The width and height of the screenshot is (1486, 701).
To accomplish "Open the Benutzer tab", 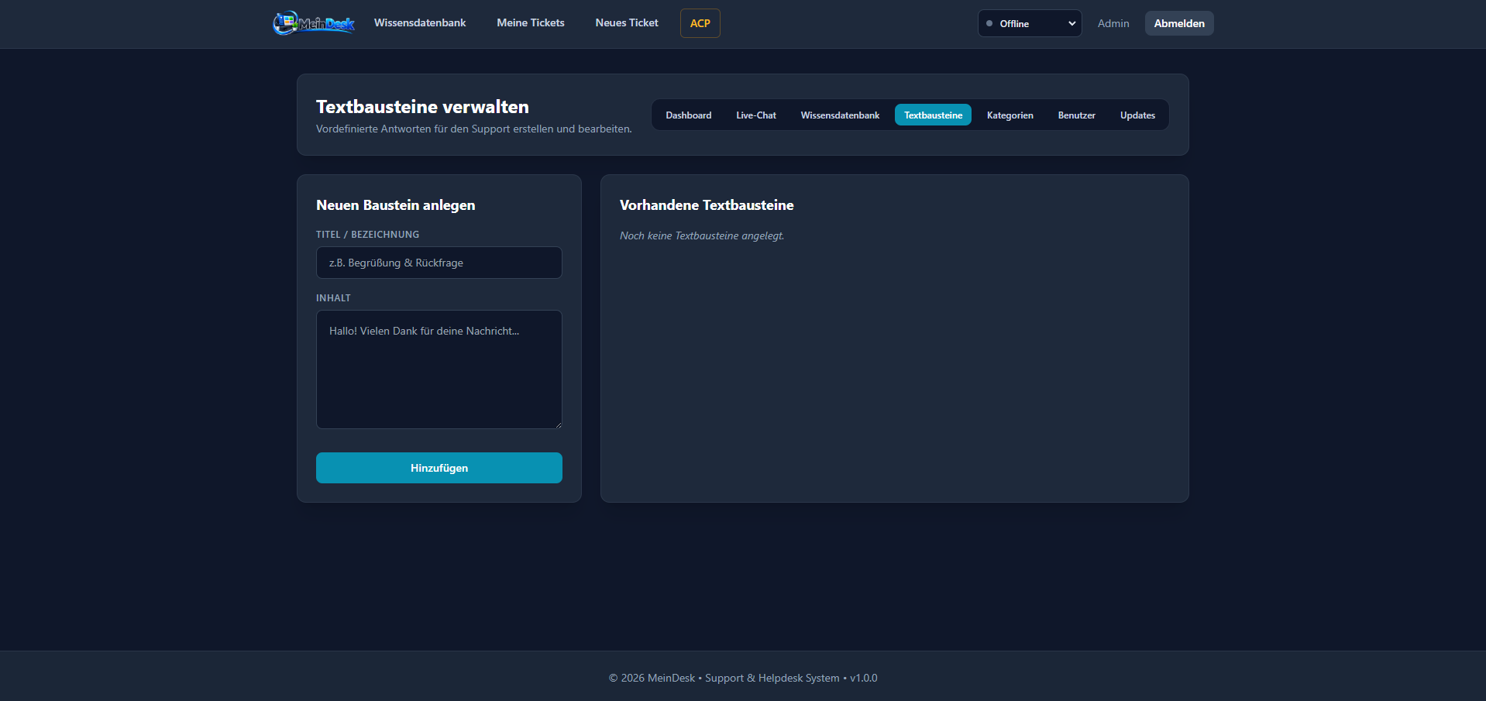I will click(1077, 115).
